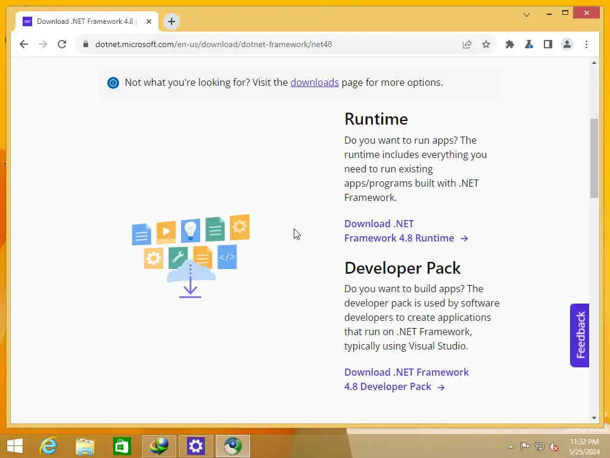
Task: Launch Internet Explorer from taskbar
Action: (48, 446)
